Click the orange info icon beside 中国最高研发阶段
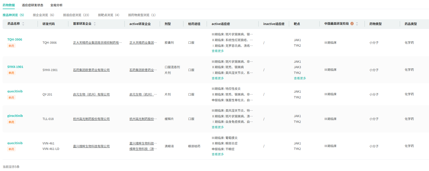The height and width of the screenshot is (171, 429). click(352, 24)
